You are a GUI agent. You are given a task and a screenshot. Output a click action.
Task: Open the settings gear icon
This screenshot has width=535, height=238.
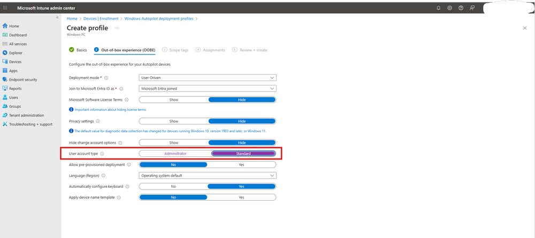450,8
